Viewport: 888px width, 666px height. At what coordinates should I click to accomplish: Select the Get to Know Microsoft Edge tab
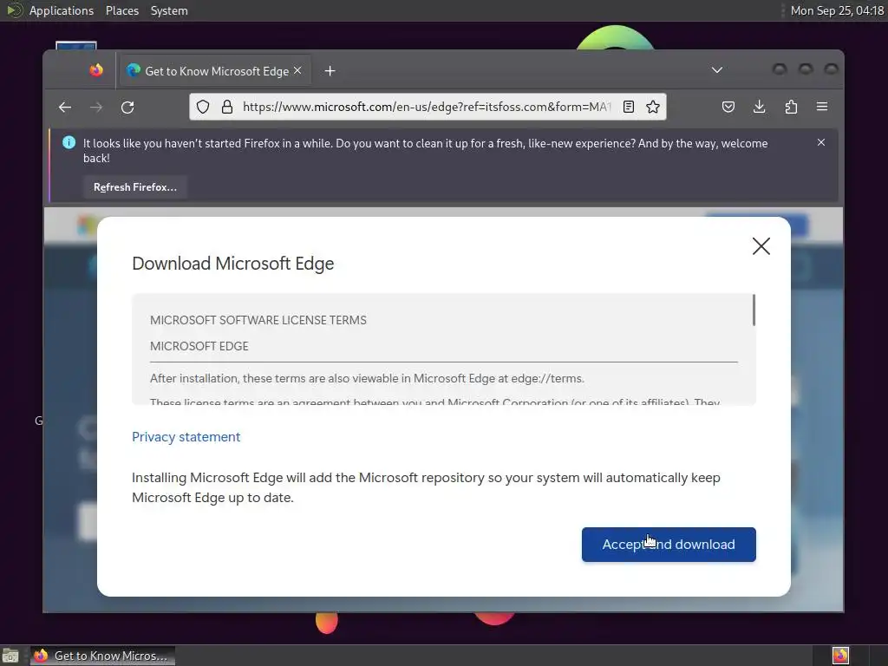tap(214, 71)
